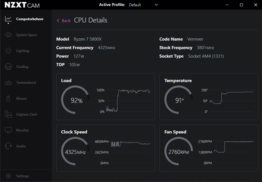Click the System Specs eye icon
Viewport: 262px width, 182px height.
[8, 35]
